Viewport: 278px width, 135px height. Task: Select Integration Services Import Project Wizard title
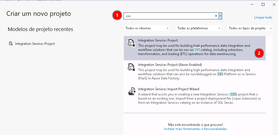[169, 89]
